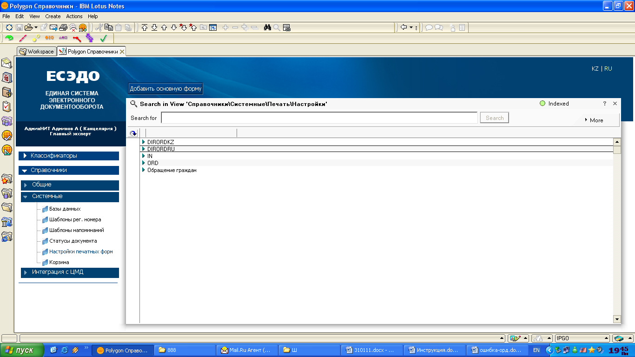The width and height of the screenshot is (635, 357).
Task: Open the File menu
Action: 6,16
